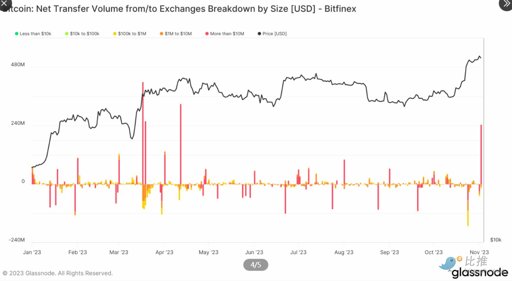
Task: Click the glassnode logo
Action: pyautogui.click(x=480, y=273)
